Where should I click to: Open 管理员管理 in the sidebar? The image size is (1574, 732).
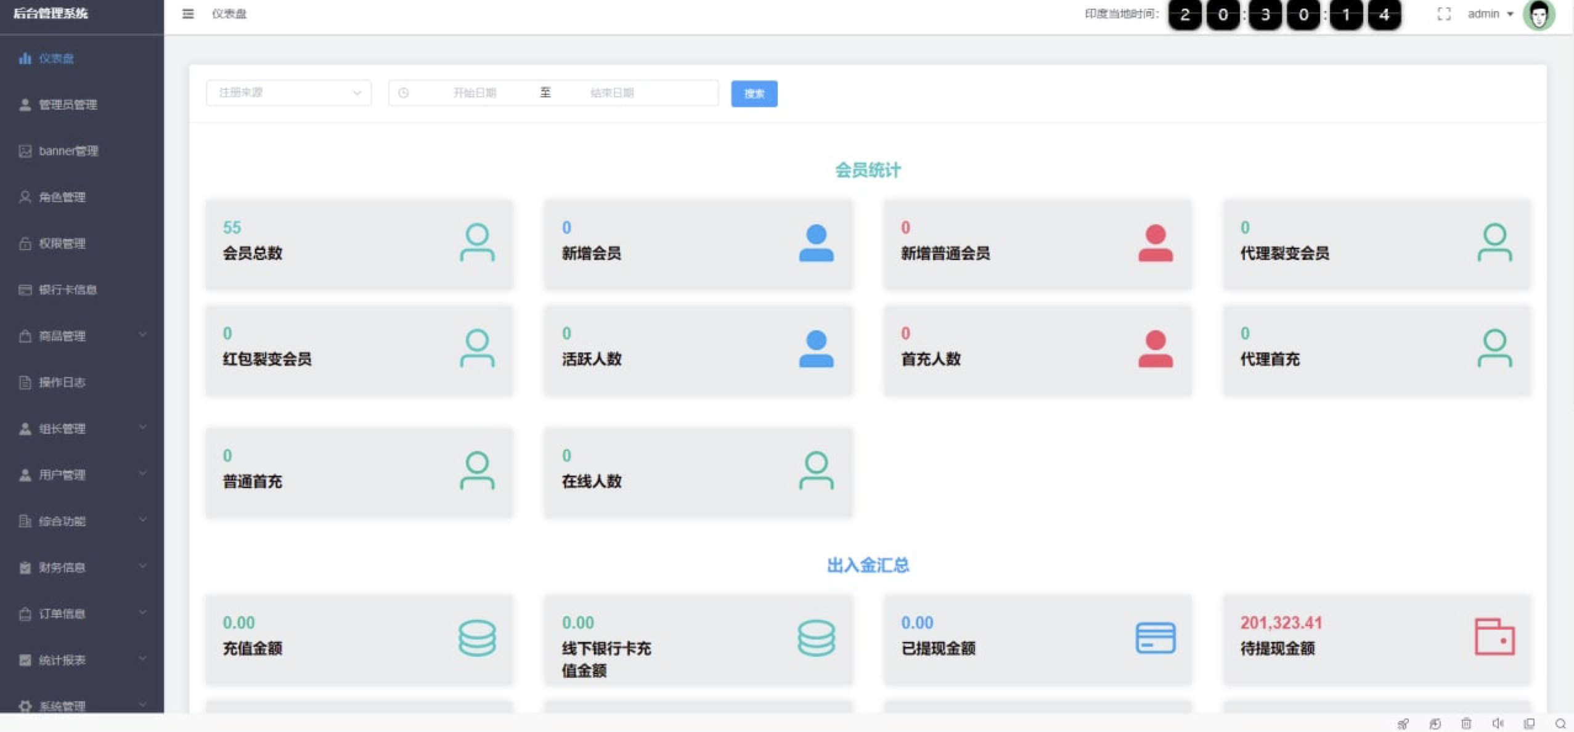[x=68, y=105]
